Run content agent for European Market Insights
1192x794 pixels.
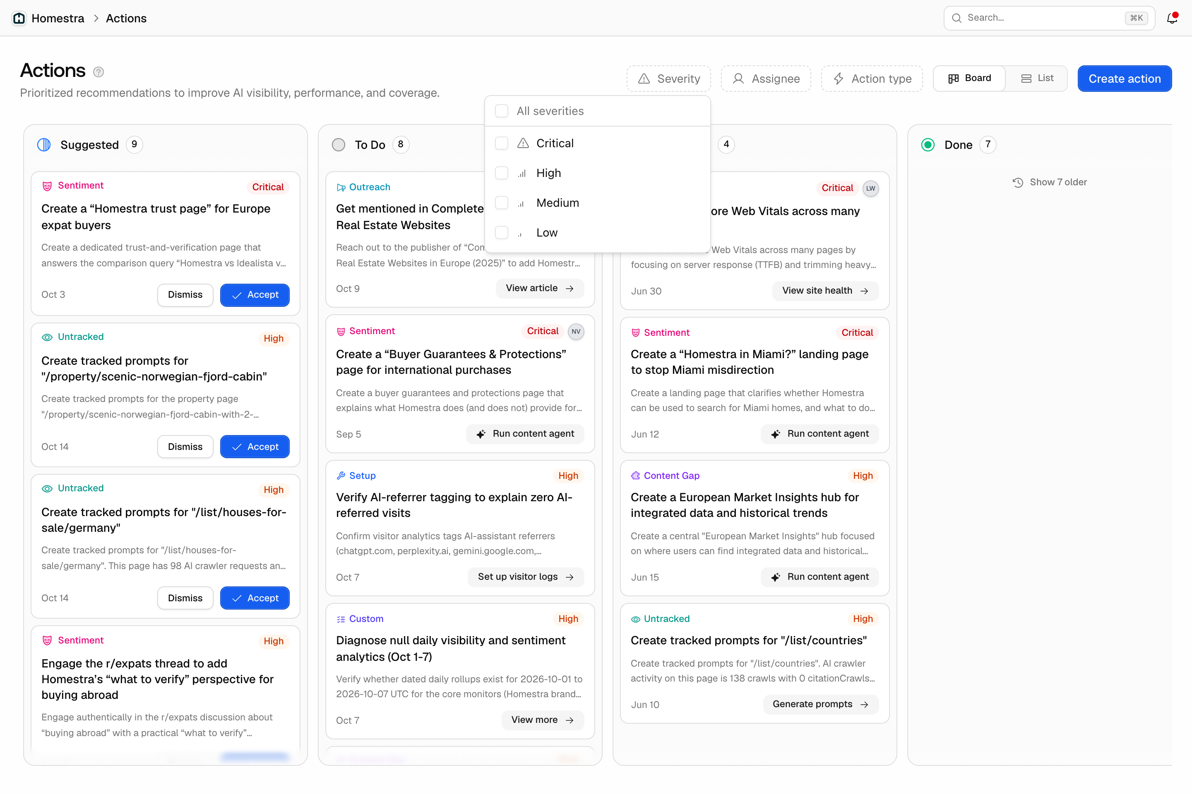tap(819, 577)
